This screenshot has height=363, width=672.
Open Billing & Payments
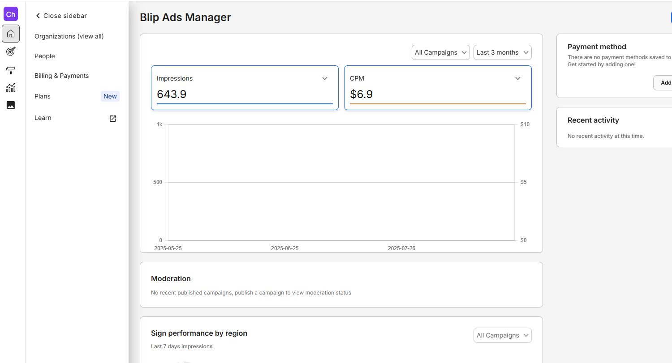click(x=62, y=76)
